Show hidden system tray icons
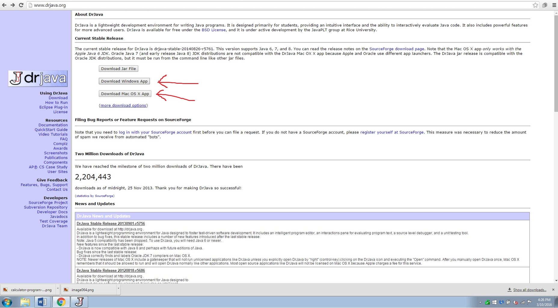Viewport: 558px width, 308px height. [480, 302]
